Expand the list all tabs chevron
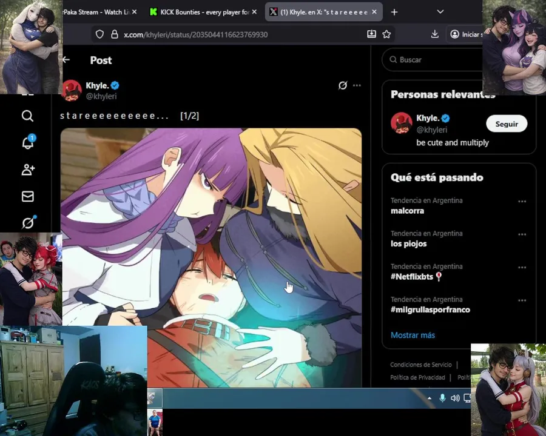 tap(440, 12)
